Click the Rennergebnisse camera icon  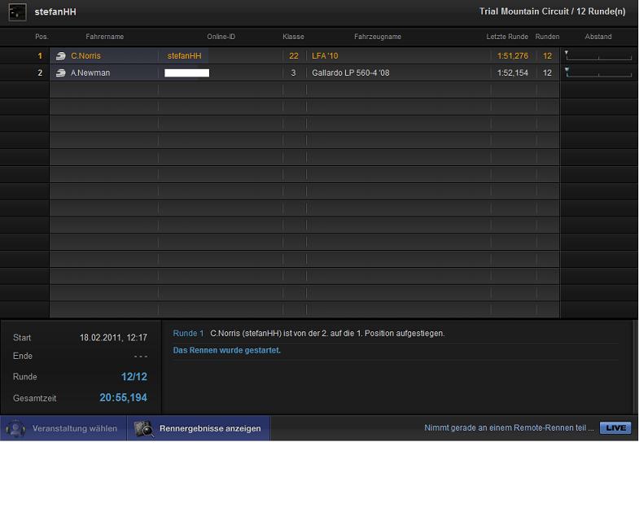click(x=144, y=428)
